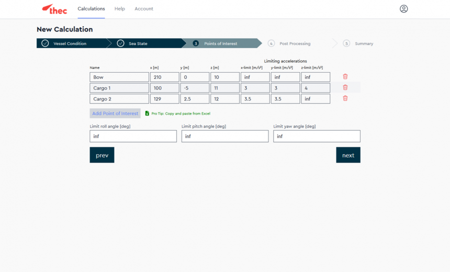
Task: Delete the Cargo 1 row
Action: coord(345,88)
